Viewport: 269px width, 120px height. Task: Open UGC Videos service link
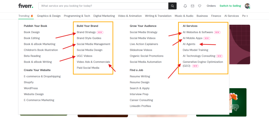click(x=84, y=56)
